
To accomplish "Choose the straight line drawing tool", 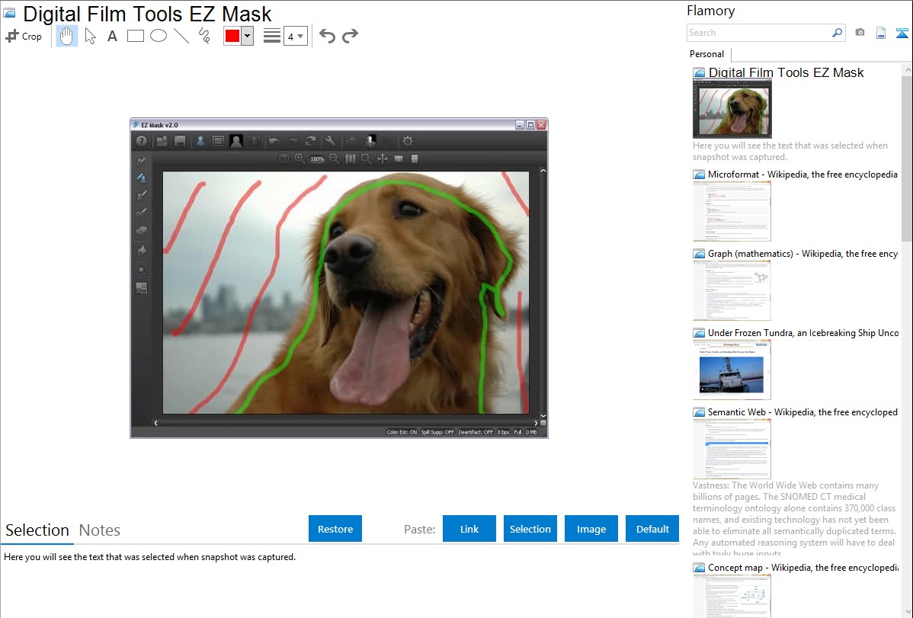I will coord(181,36).
